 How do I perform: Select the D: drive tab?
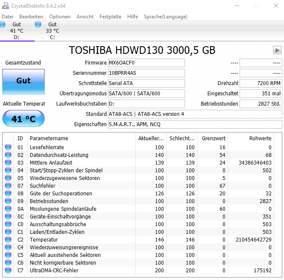(x=17, y=31)
